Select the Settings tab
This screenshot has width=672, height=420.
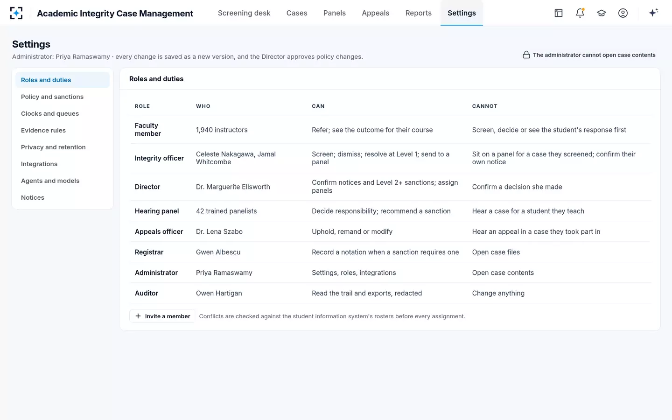pyautogui.click(x=462, y=13)
